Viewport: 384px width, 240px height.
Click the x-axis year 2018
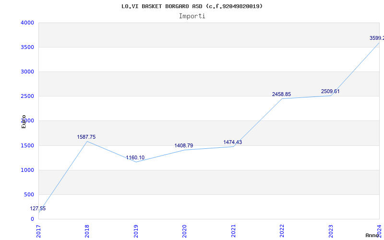point(87,231)
